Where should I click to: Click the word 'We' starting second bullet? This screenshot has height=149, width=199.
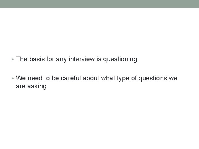click(21, 78)
